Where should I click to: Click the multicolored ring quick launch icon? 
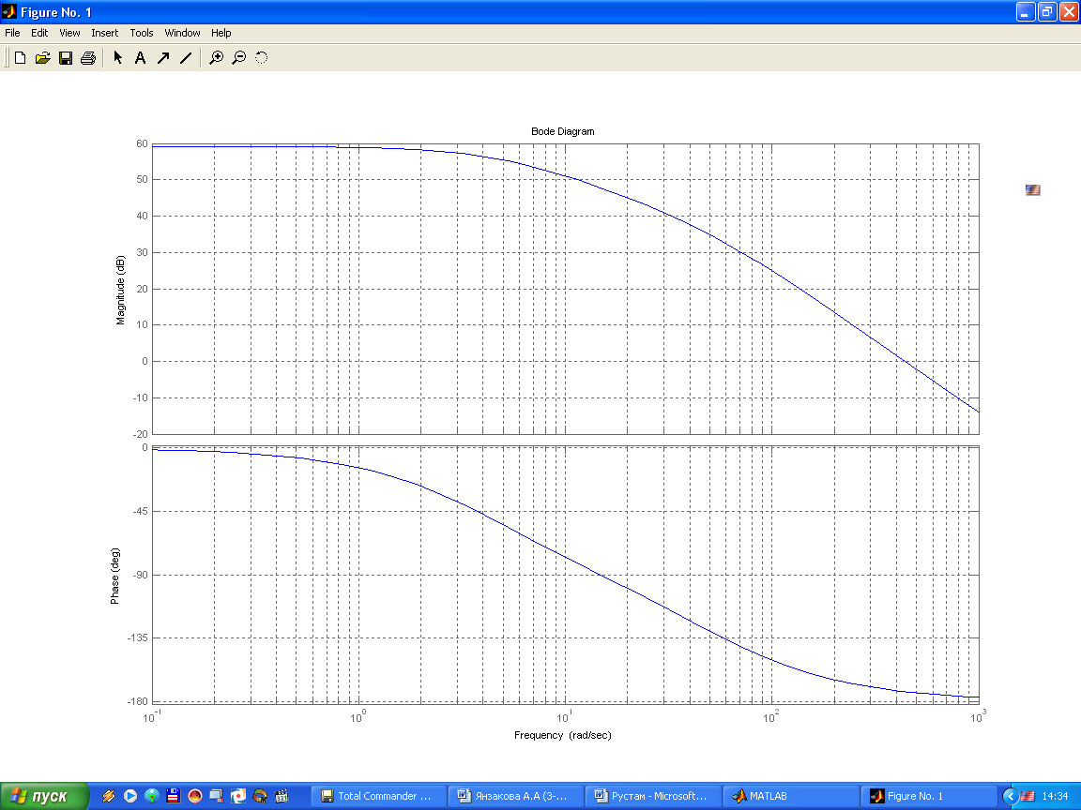pyautogui.click(x=260, y=796)
